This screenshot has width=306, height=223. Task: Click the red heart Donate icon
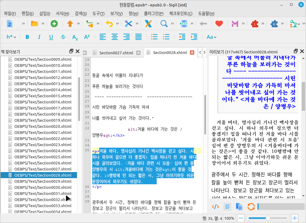tap(219, 24)
